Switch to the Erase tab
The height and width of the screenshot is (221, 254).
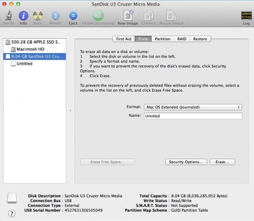click(x=143, y=39)
